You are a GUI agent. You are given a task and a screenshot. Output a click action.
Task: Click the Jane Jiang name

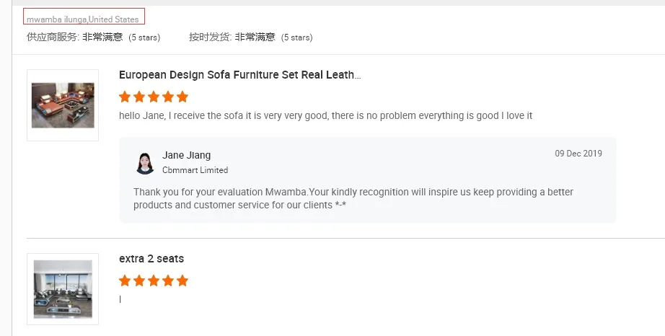[x=186, y=155]
